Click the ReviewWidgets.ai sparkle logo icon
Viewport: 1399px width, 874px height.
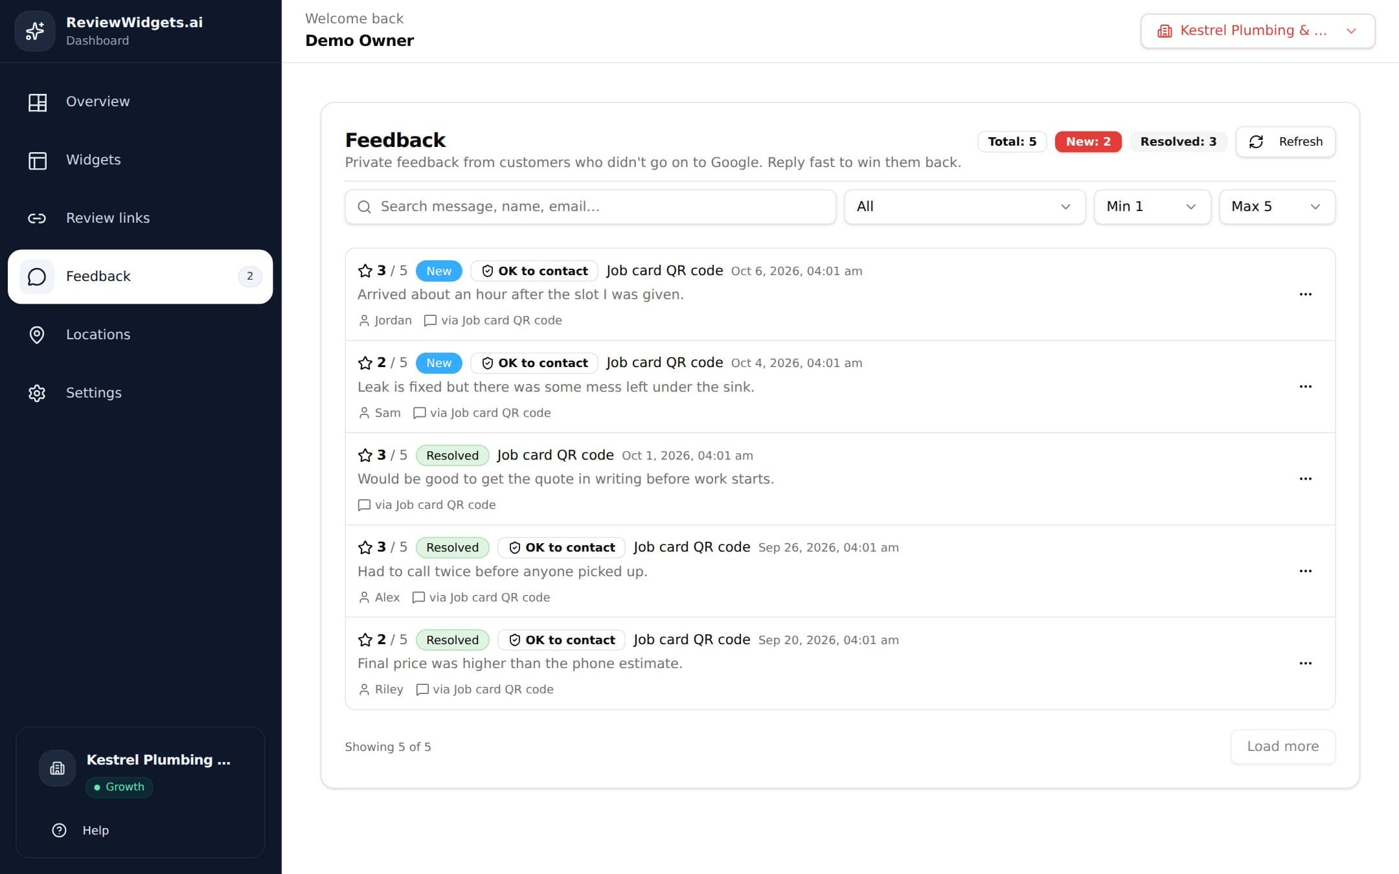pos(35,31)
